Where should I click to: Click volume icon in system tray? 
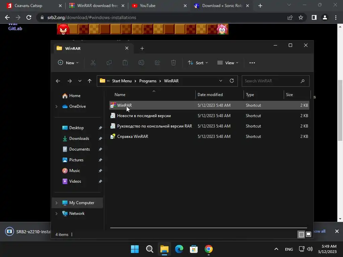[x=310, y=249]
